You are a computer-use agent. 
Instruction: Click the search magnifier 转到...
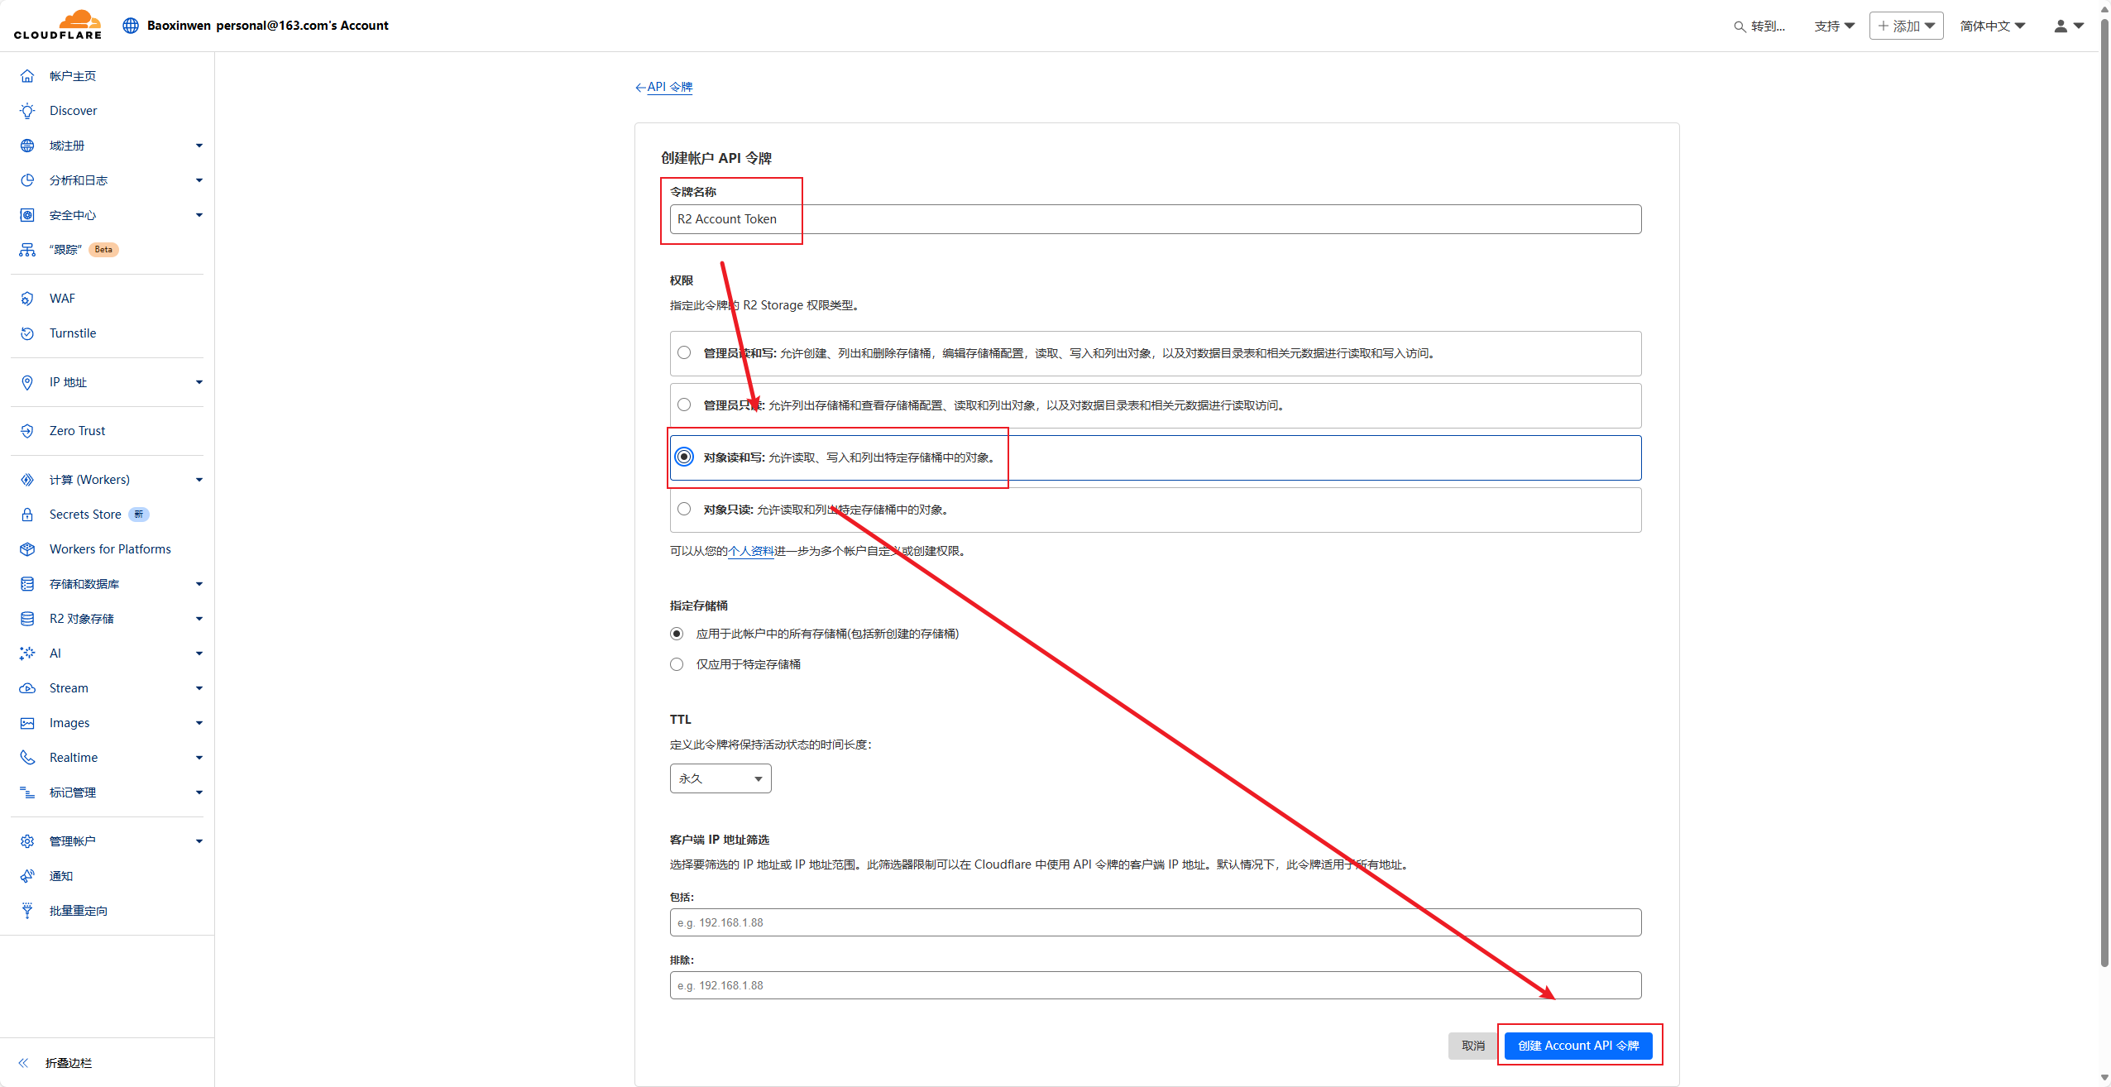pyautogui.click(x=1740, y=26)
